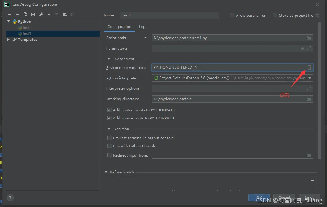Click the Remove Configuration minus icon

[x=18, y=14]
